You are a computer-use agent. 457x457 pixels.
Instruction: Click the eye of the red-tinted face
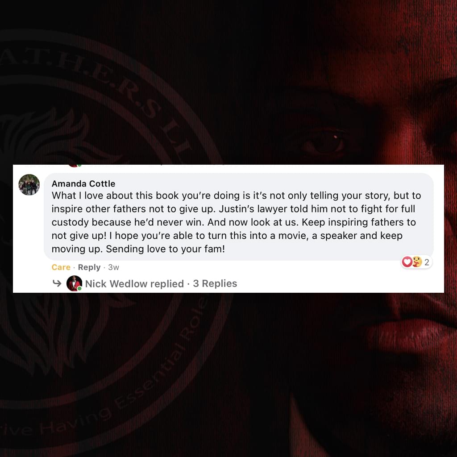(324, 143)
